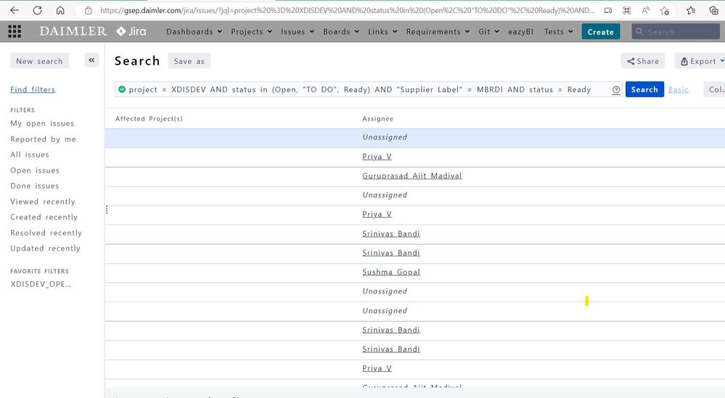
Task: Click the browser address bar URL
Action: coord(347,10)
